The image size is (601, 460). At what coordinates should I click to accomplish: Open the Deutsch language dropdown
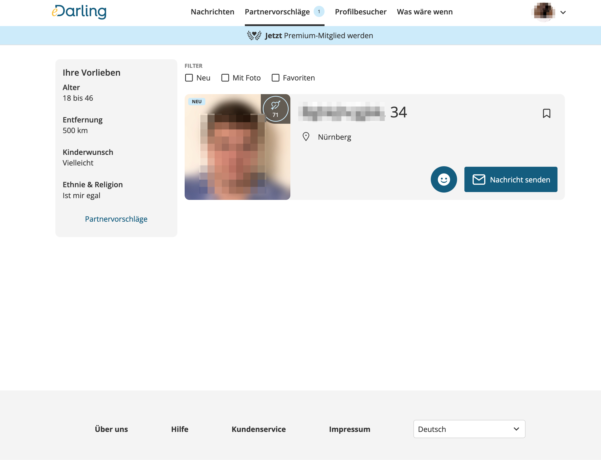pos(469,429)
